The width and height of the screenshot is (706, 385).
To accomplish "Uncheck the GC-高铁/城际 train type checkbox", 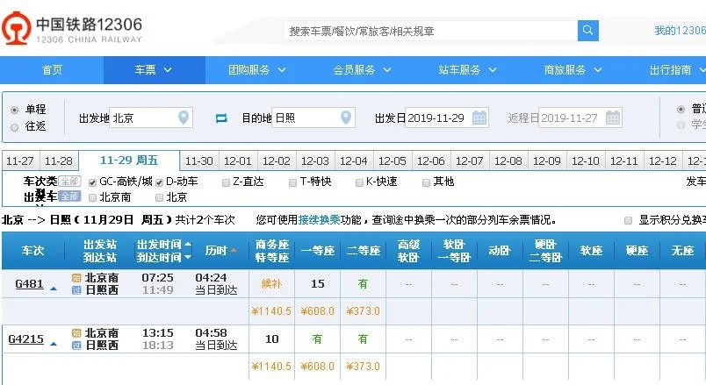I will click(92, 182).
